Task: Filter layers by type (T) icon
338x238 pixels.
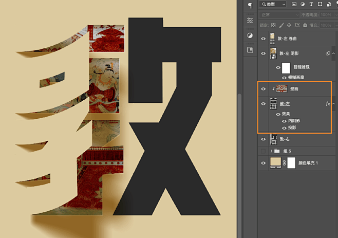Action: click(x=311, y=4)
